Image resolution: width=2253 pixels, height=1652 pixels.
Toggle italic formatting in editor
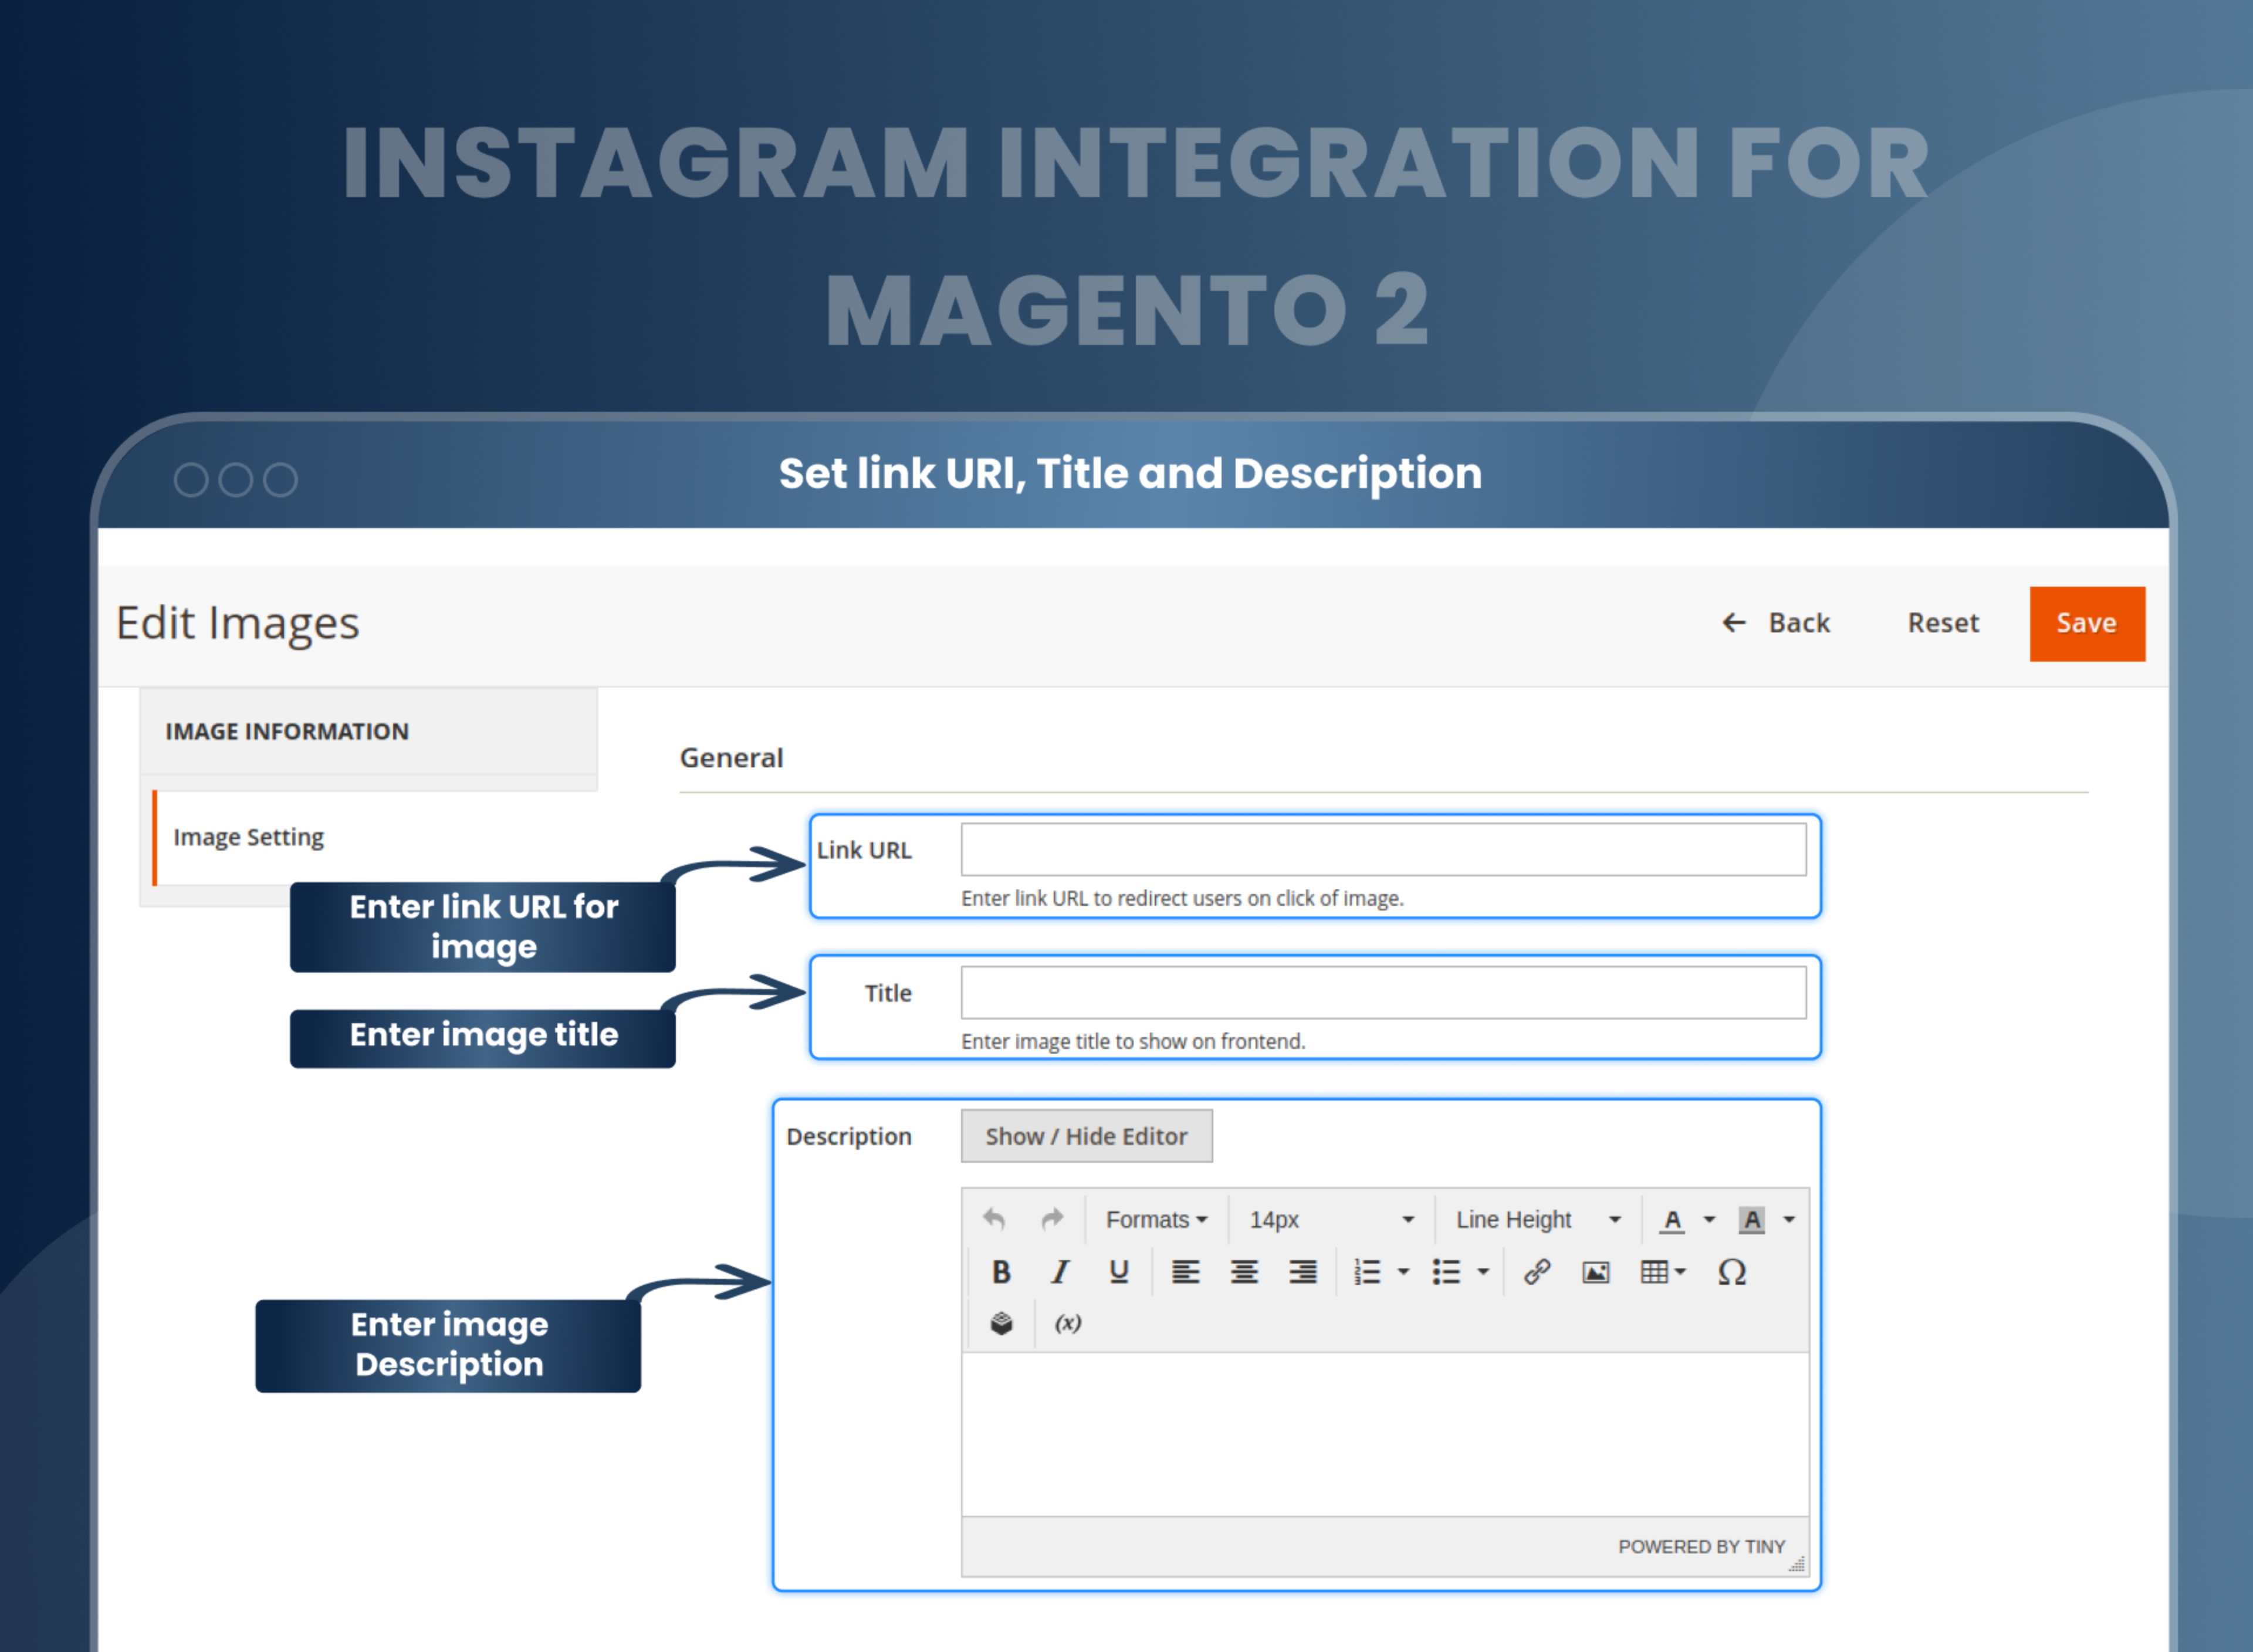1060,1272
